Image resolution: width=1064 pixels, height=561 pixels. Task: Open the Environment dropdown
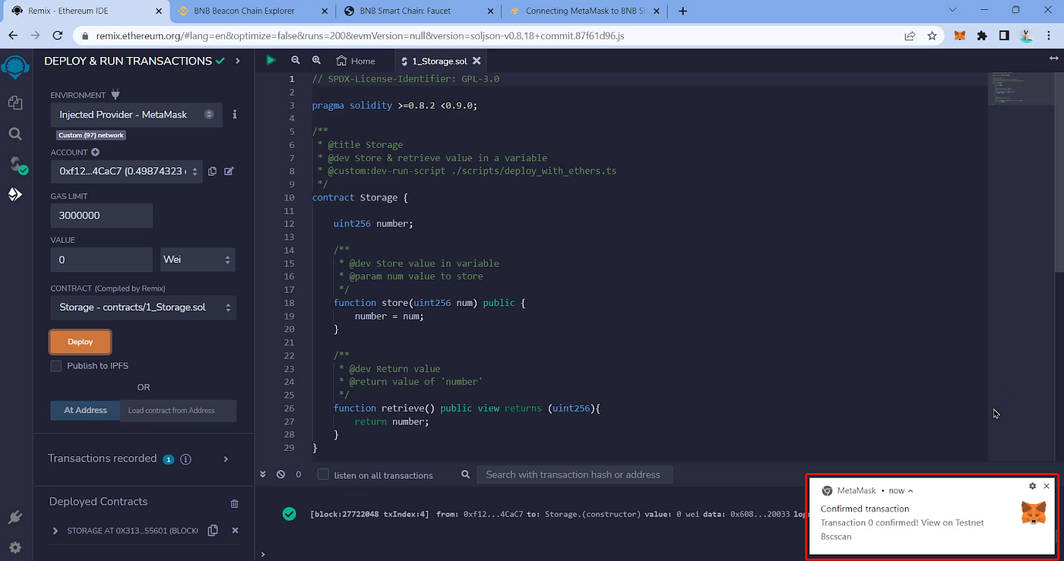[136, 115]
